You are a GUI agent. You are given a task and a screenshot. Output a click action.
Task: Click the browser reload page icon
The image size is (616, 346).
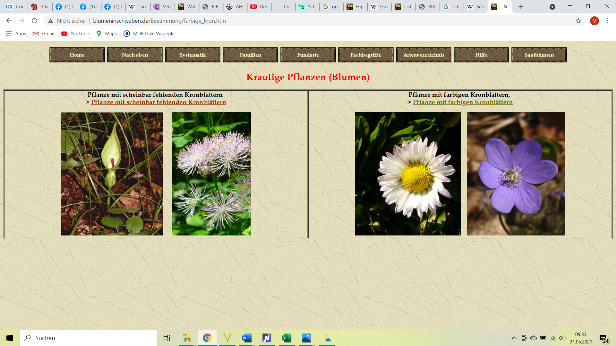(x=35, y=21)
